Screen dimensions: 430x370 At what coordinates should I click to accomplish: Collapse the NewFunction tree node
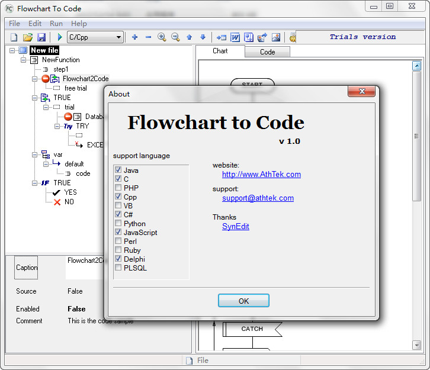[23, 60]
